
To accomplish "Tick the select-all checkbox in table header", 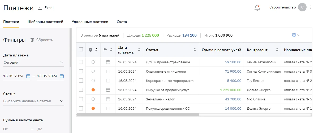I will [81, 49].
